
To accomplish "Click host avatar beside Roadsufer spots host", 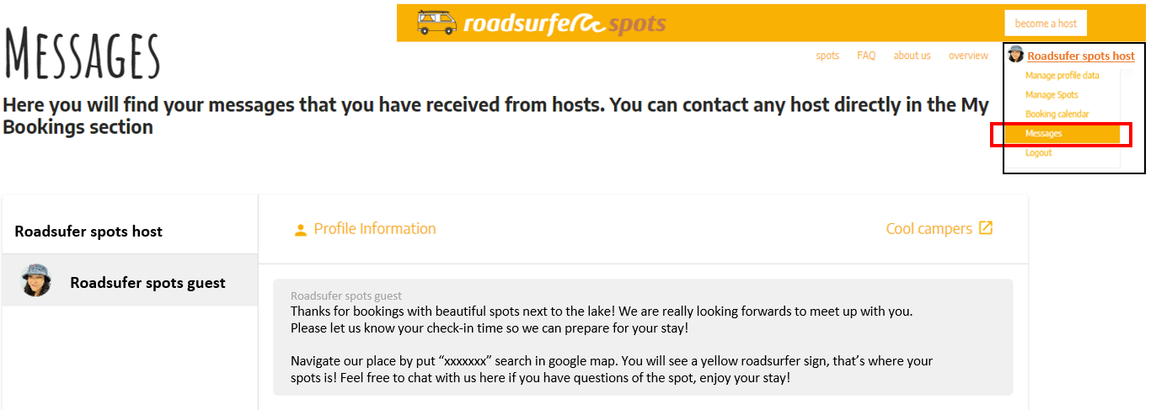I will click(x=1016, y=55).
